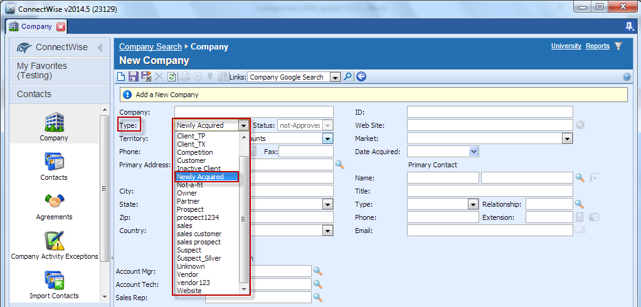The height and width of the screenshot is (307, 641).
Task: Click the pin icon in top right
Action: [630, 26]
